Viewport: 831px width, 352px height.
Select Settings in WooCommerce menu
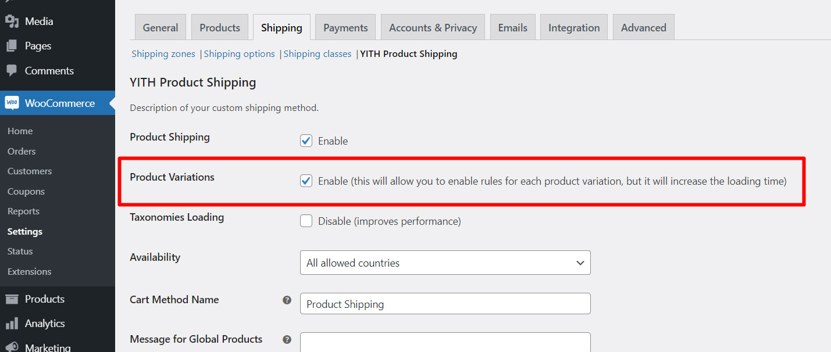[25, 231]
